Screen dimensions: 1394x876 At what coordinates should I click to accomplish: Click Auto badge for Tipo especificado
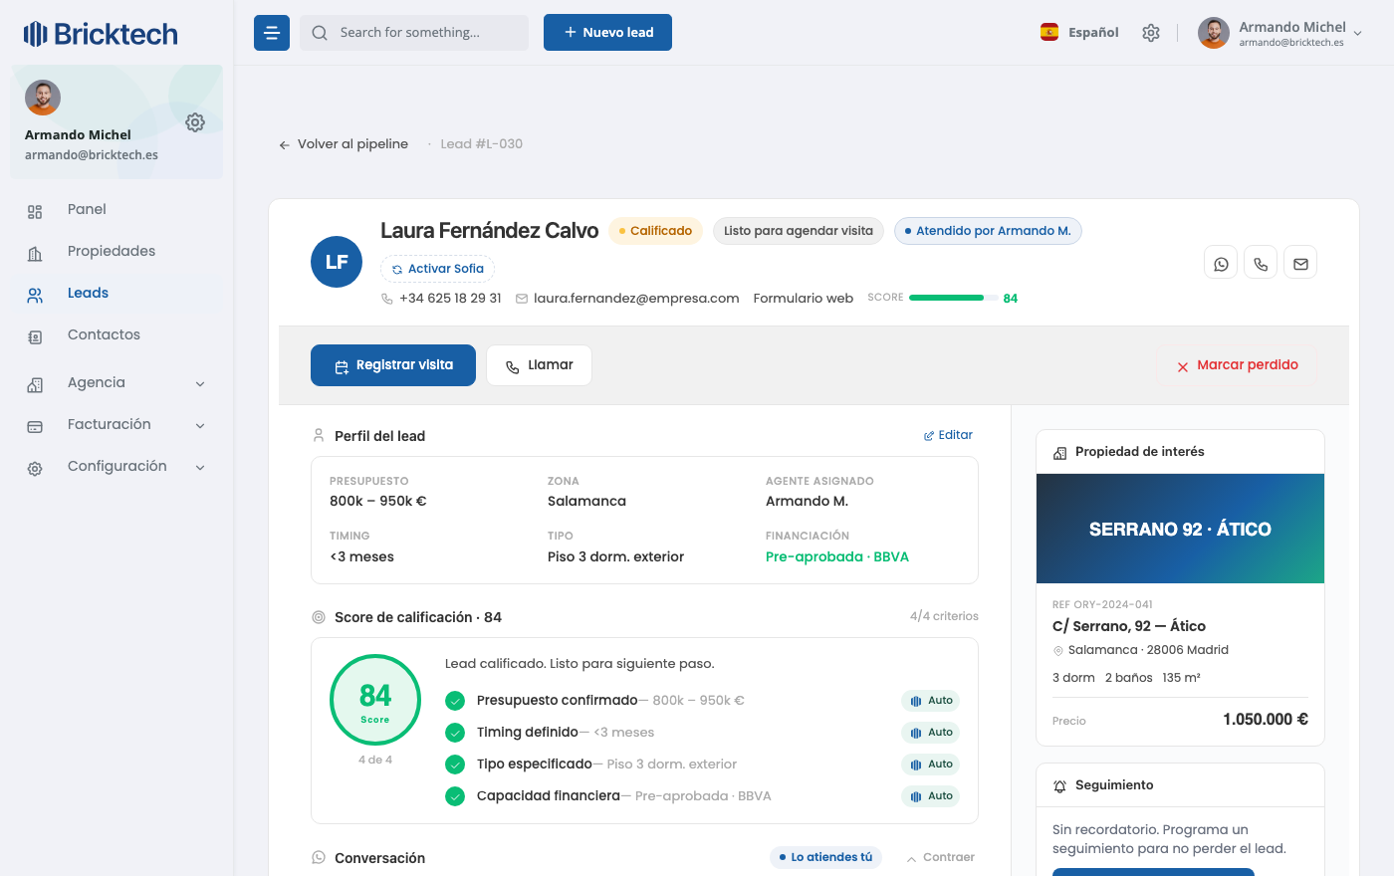click(x=931, y=765)
